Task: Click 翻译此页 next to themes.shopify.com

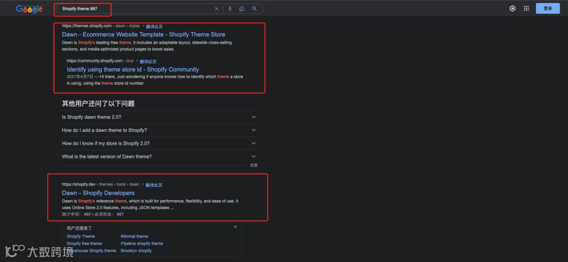Action: tap(154, 26)
